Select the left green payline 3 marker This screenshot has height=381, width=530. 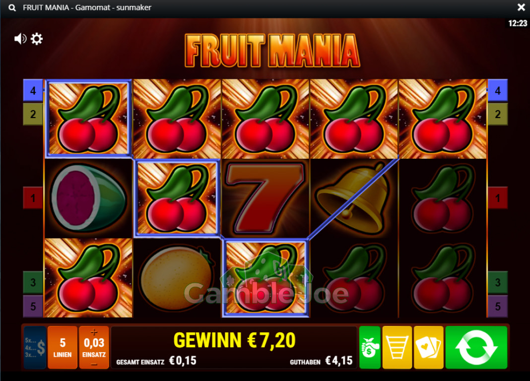pyautogui.click(x=33, y=282)
